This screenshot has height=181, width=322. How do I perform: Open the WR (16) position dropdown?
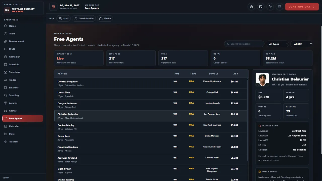pos(301,44)
